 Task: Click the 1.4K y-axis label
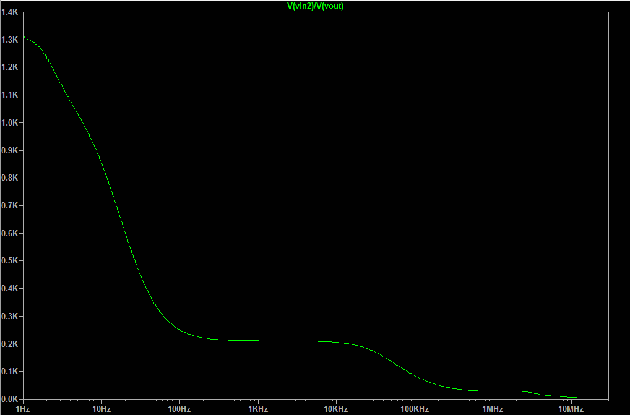[x=10, y=12]
